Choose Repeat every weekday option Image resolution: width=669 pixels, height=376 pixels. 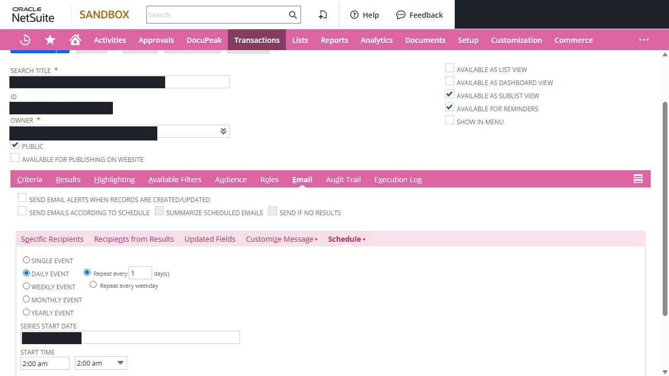[93, 285]
